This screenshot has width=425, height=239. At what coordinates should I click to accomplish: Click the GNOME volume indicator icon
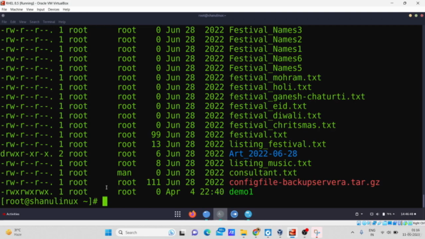point(378,214)
